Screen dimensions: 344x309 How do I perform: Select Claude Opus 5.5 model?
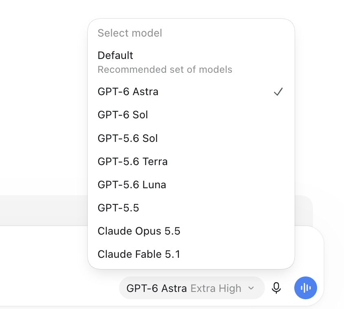[x=191, y=231]
